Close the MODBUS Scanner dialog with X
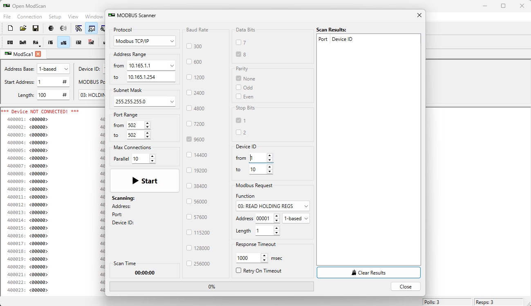531x306 pixels. (419, 15)
